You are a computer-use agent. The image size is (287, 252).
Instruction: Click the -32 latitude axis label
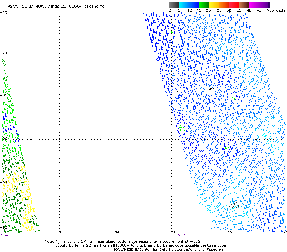pyautogui.click(x=3, y=54)
